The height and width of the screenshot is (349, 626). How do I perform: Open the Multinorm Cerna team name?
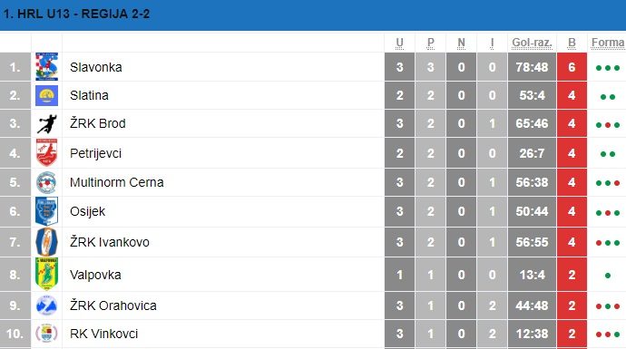pyautogui.click(x=116, y=182)
